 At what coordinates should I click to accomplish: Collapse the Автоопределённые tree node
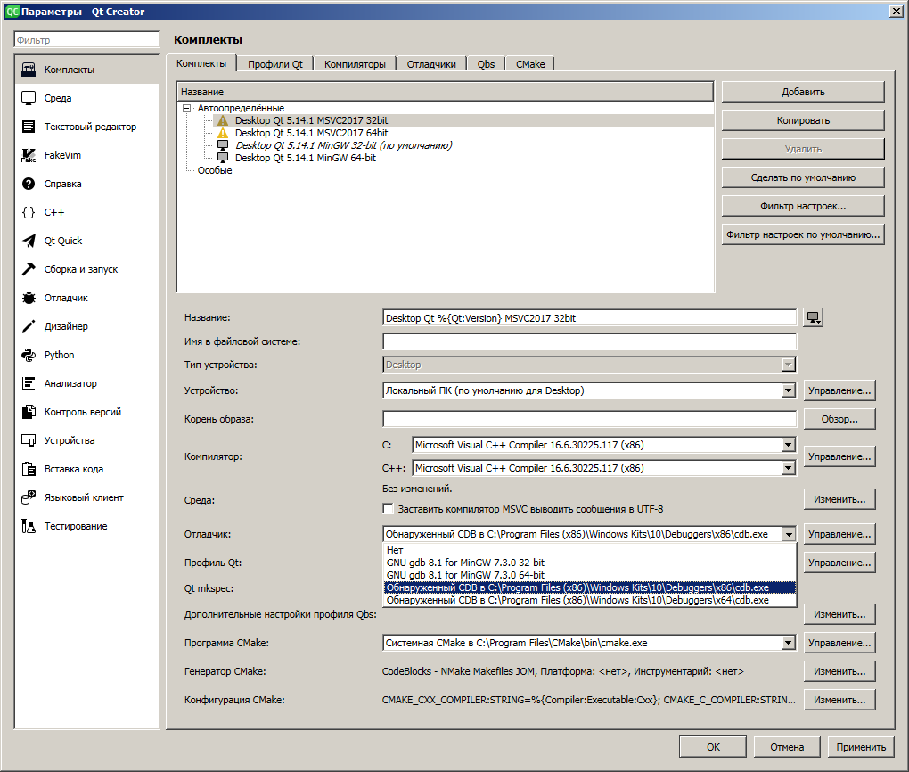(x=186, y=108)
